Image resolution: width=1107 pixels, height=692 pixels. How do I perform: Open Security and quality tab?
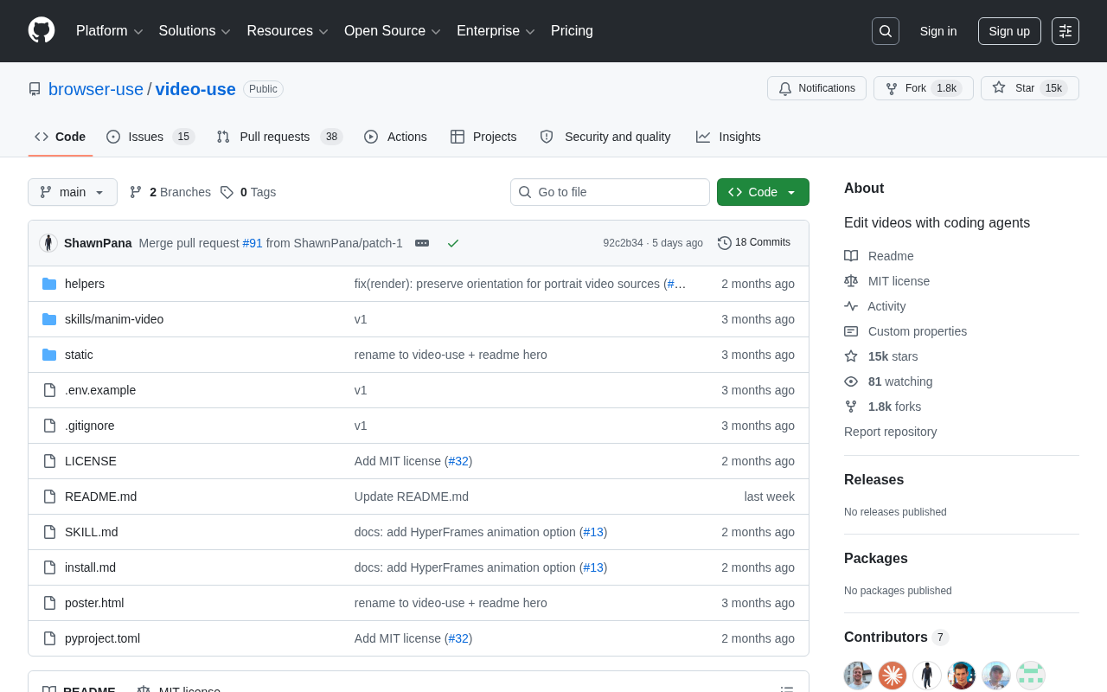(605, 137)
